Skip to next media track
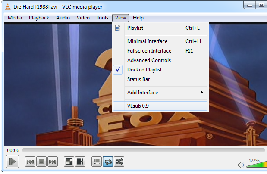The width and height of the screenshot is (267, 174). tap(53, 162)
